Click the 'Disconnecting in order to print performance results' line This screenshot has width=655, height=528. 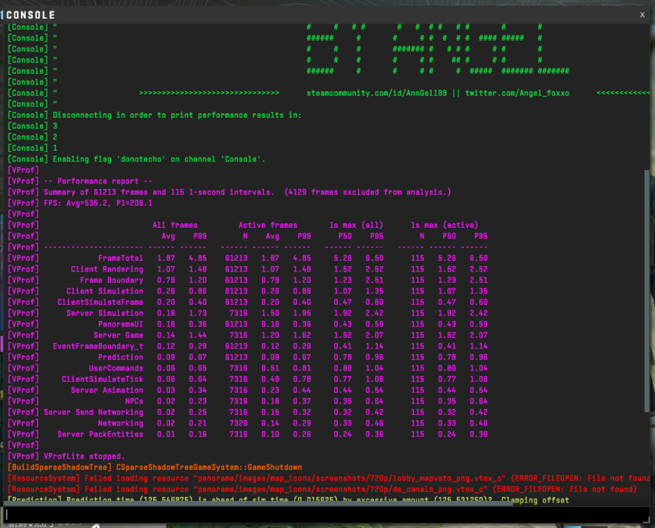tap(155, 115)
